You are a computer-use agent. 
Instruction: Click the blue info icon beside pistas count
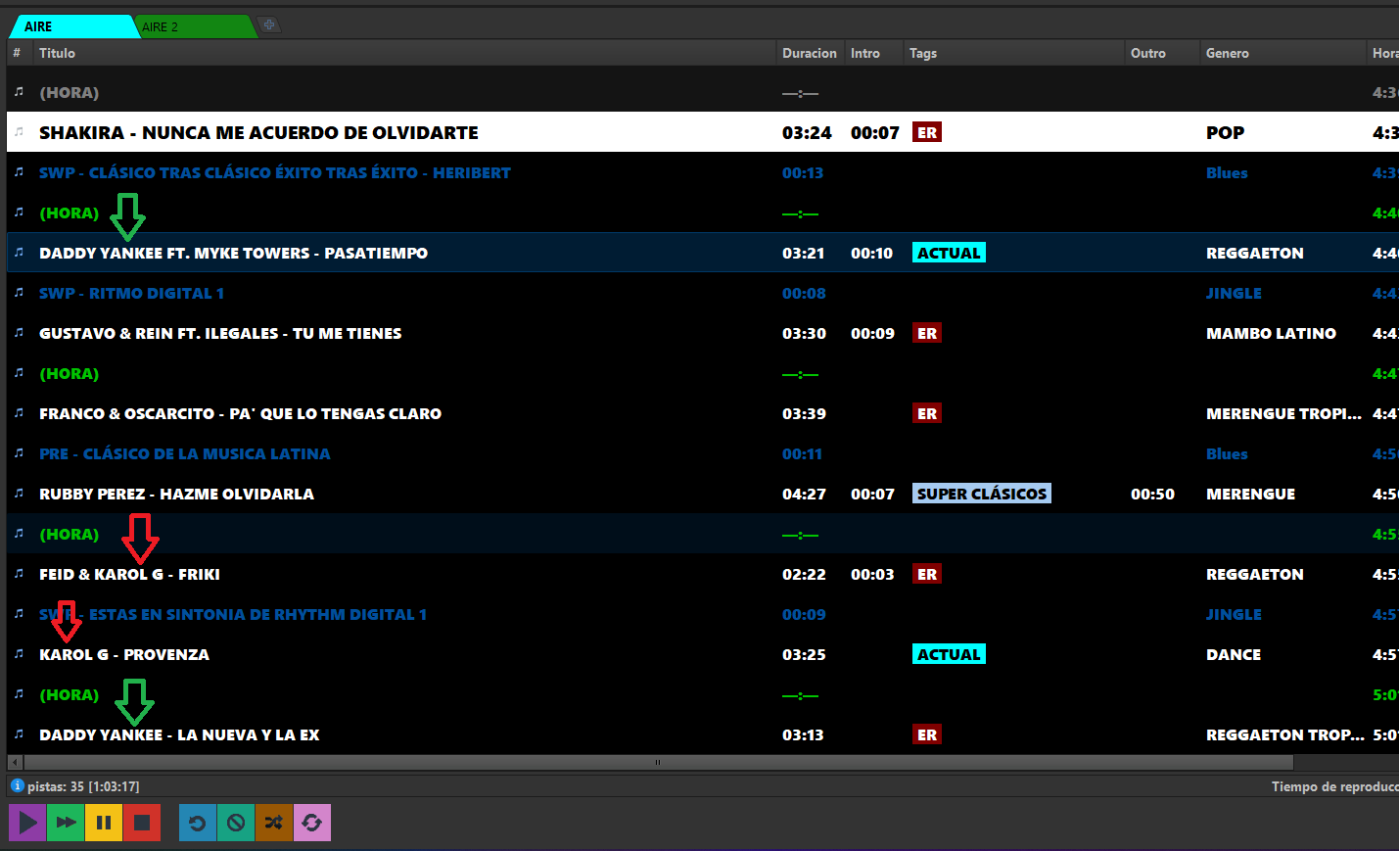coord(17,785)
